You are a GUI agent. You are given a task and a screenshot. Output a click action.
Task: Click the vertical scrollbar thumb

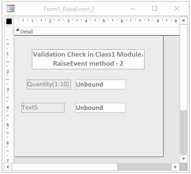pyautogui.click(x=183, y=68)
